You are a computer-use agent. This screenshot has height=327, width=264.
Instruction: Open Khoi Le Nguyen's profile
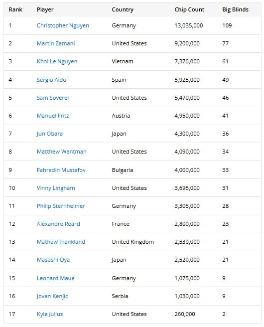(57, 61)
